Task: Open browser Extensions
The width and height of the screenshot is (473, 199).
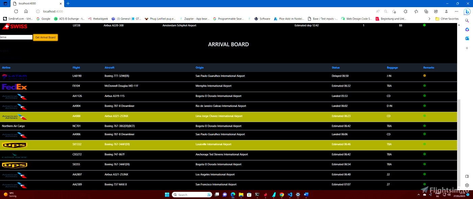Action: click(406, 11)
